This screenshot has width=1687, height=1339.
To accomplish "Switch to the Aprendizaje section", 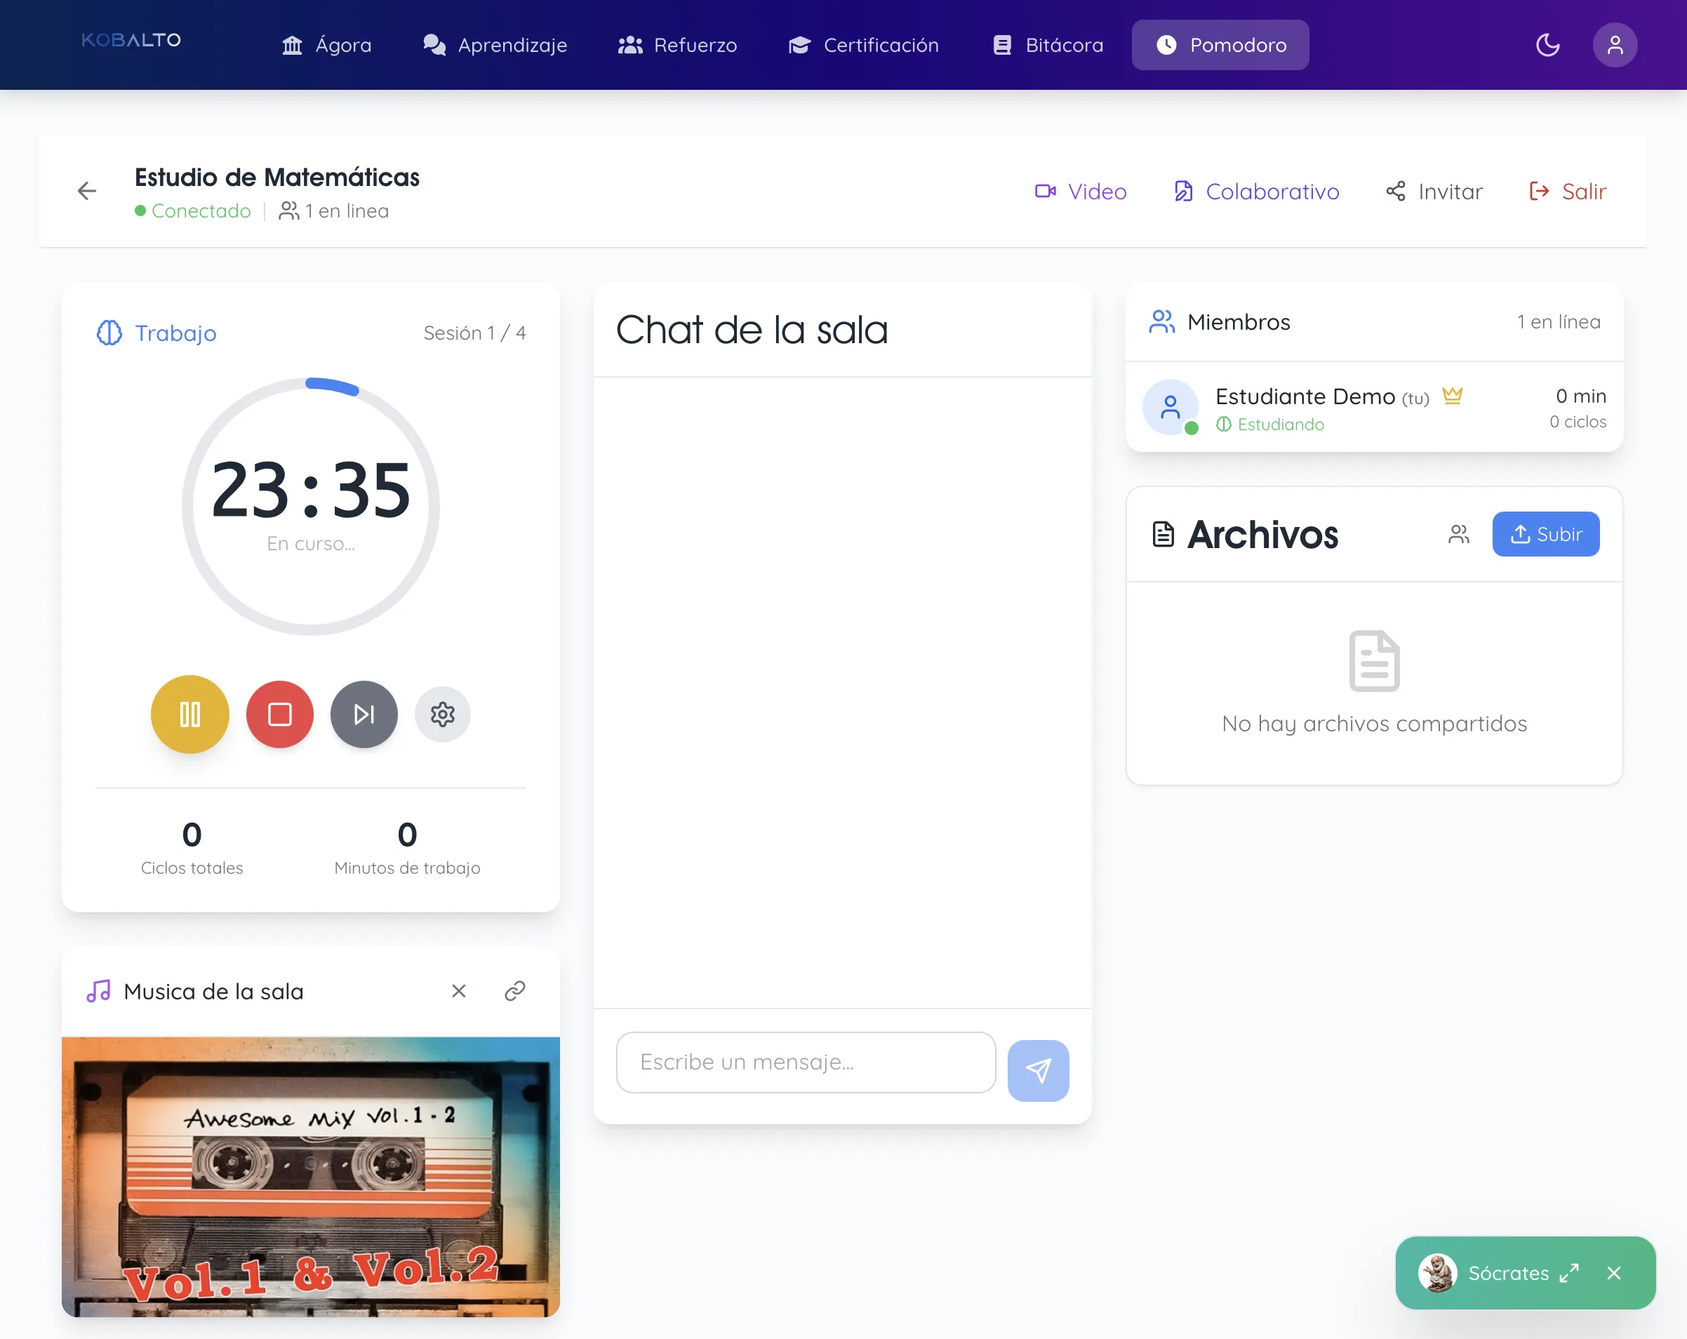I will [x=495, y=45].
